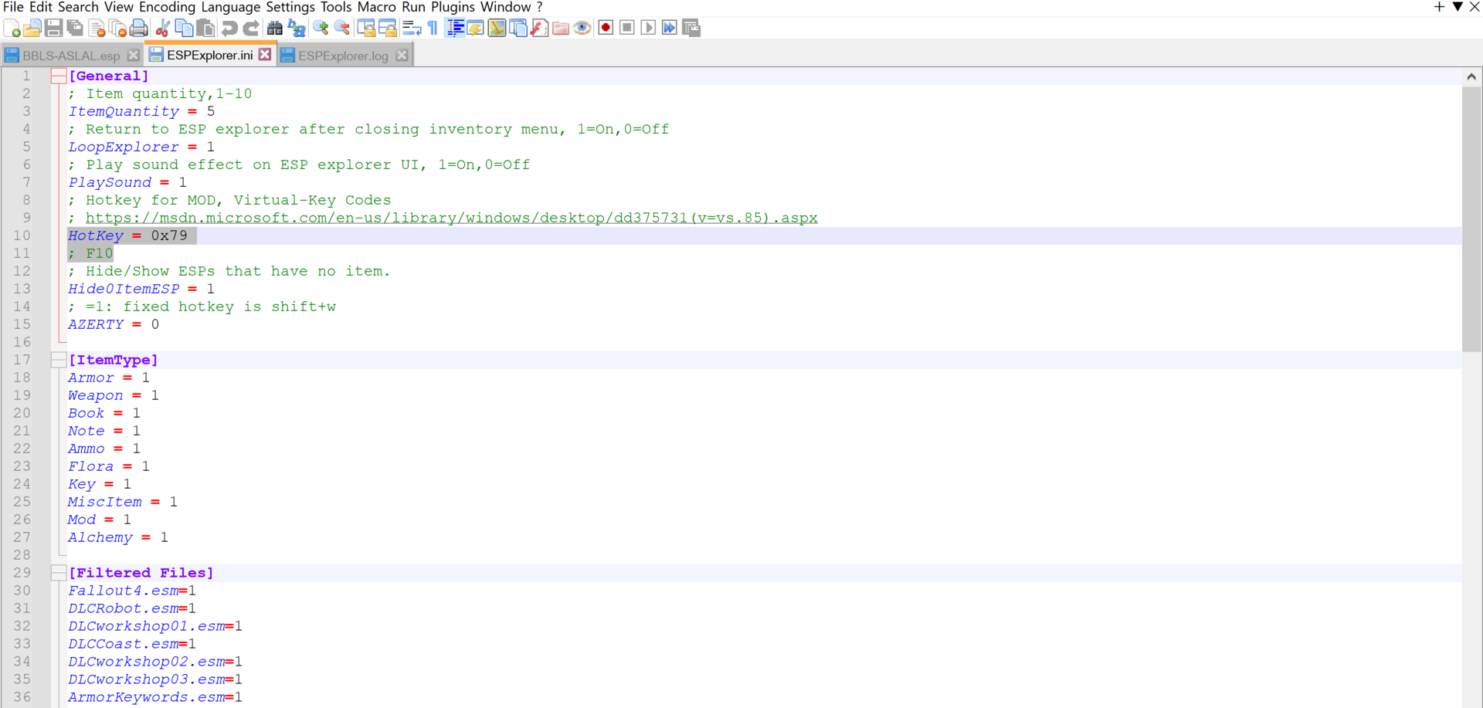Click the "AZERTY = 0" line
The height and width of the screenshot is (708, 1483).
[114, 324]
